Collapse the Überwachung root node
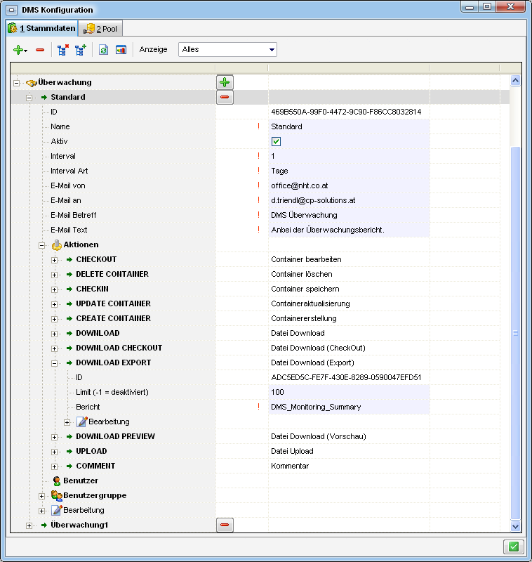 (16, 83)
